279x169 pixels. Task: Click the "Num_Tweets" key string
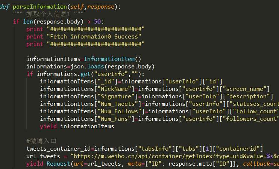pos(118,104)
